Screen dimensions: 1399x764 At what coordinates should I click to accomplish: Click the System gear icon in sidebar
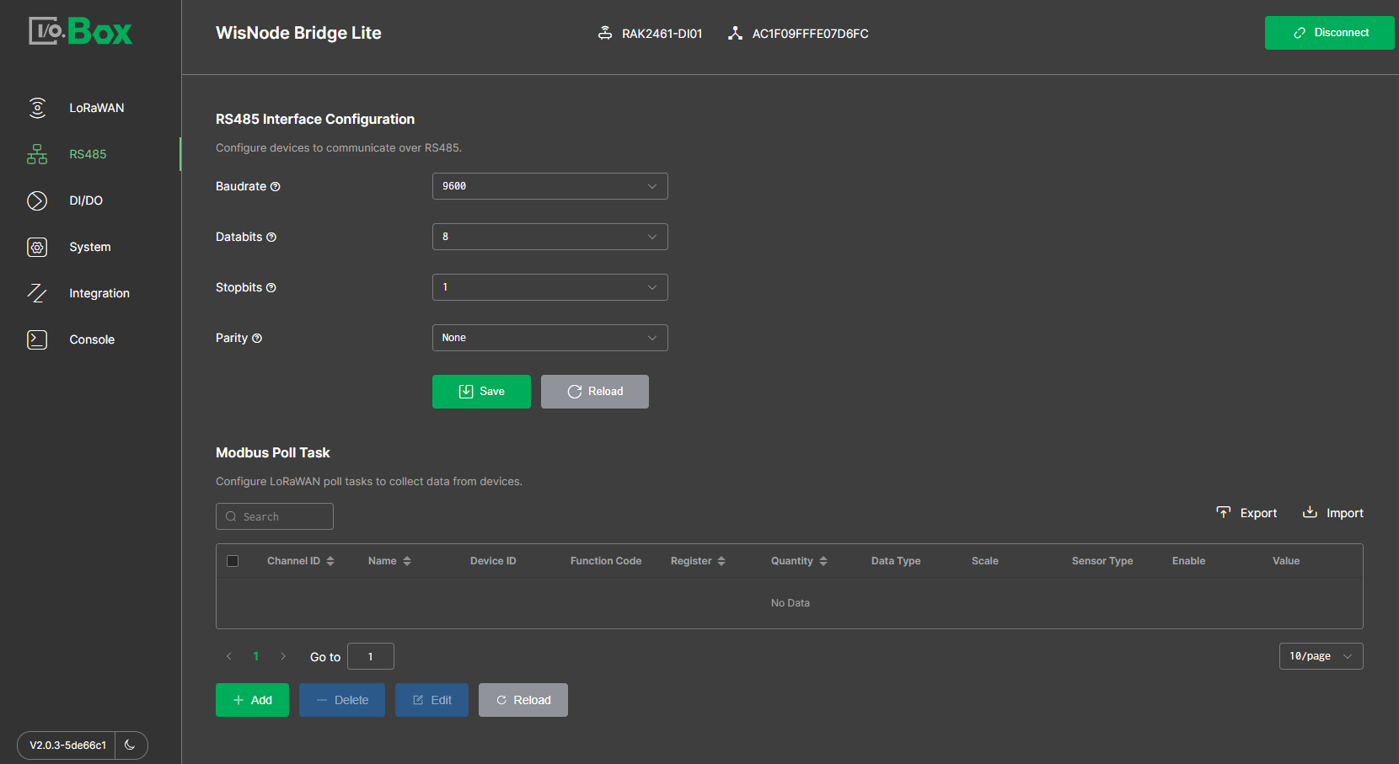[37, 247]
